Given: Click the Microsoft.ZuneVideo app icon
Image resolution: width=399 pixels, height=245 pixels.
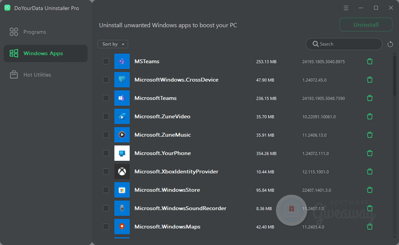Looking at the screenshot, I should point(122,116).
